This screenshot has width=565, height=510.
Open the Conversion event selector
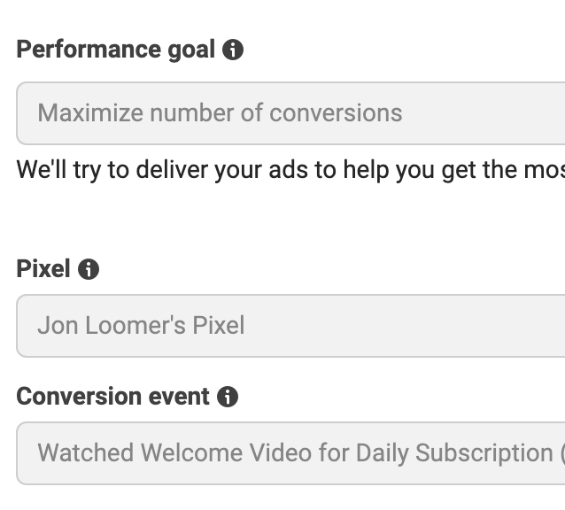[x=290, y=453]
